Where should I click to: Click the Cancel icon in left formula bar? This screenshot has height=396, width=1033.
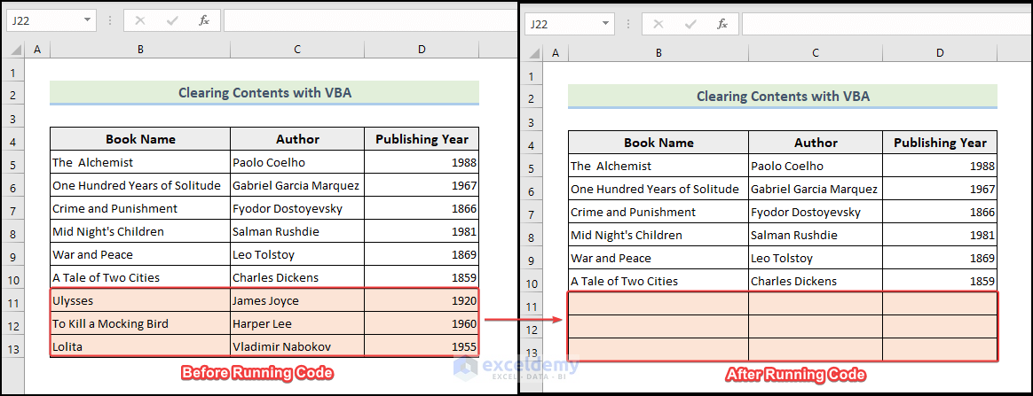(x=140, y=20)
